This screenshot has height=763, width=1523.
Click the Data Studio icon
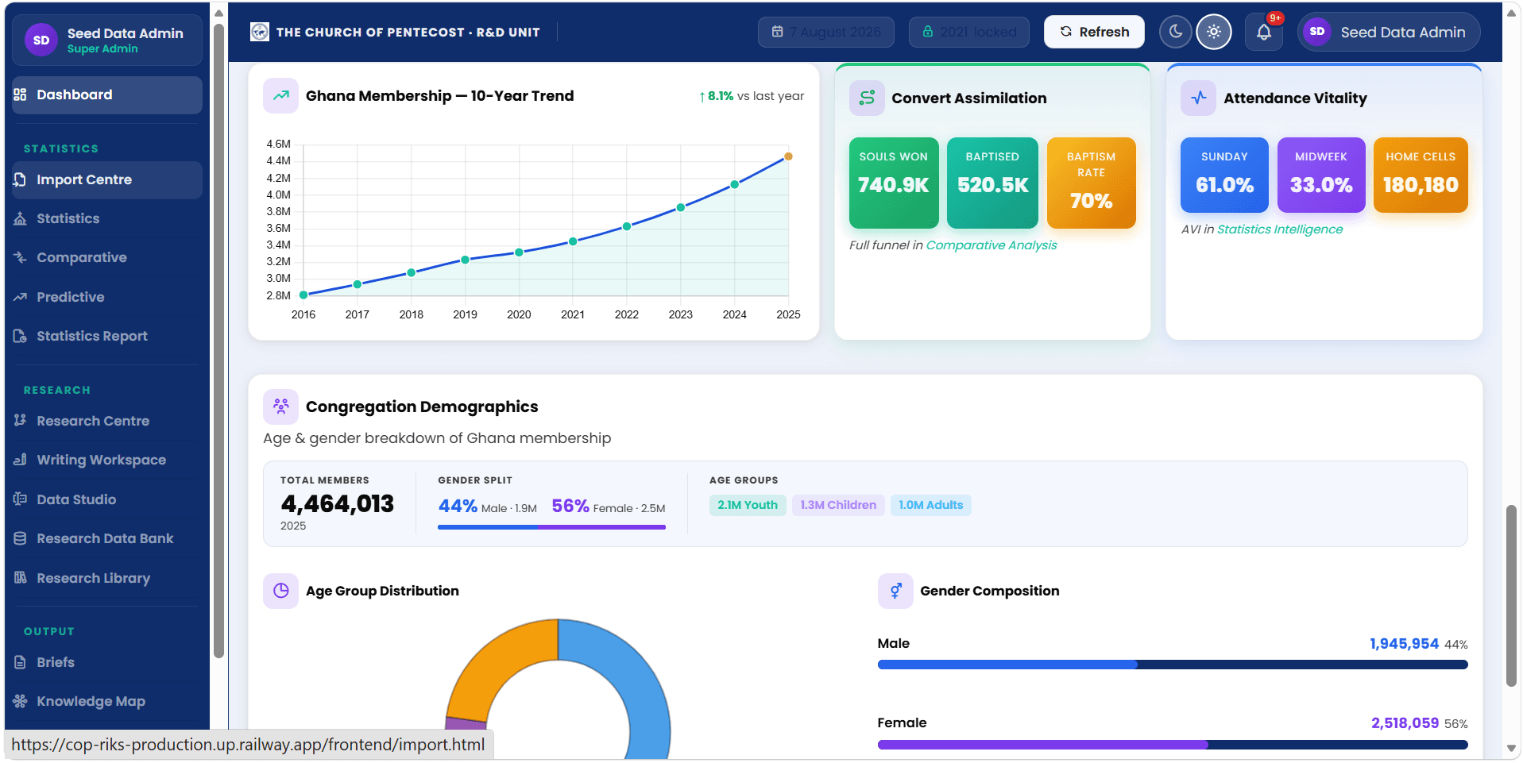click(21, 499)
